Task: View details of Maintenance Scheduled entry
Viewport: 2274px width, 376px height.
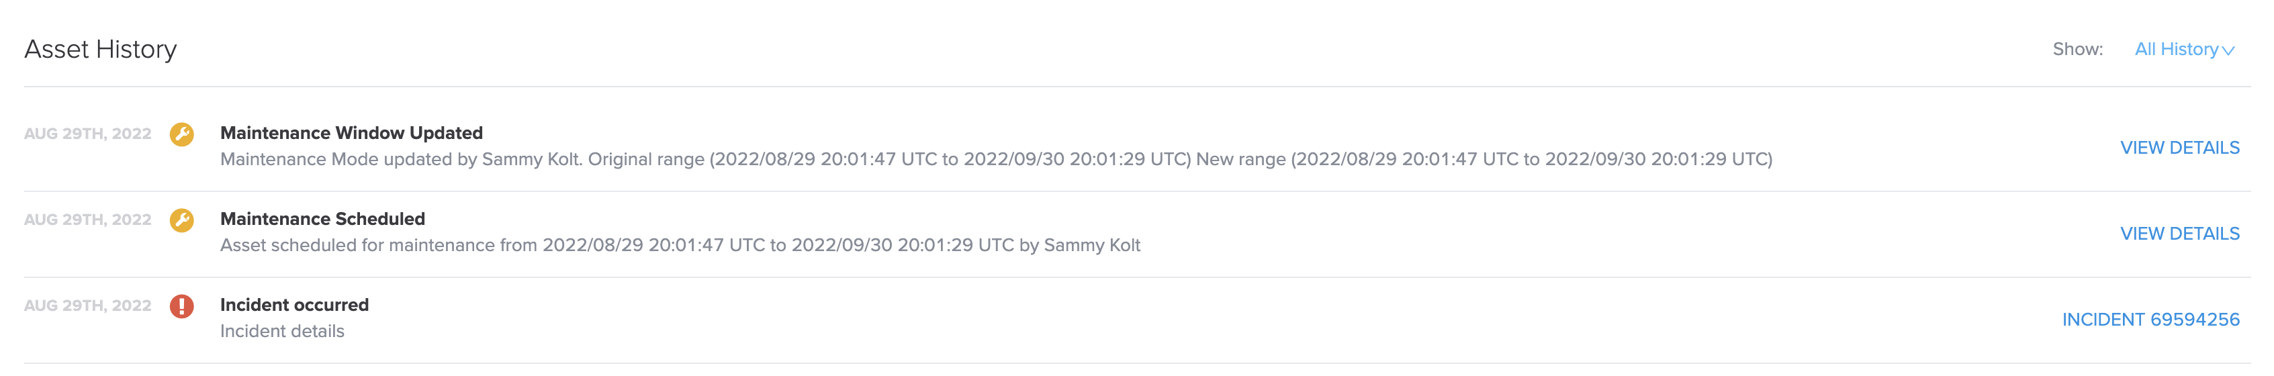Action: pyautogui.click(x=2179, y=233)
